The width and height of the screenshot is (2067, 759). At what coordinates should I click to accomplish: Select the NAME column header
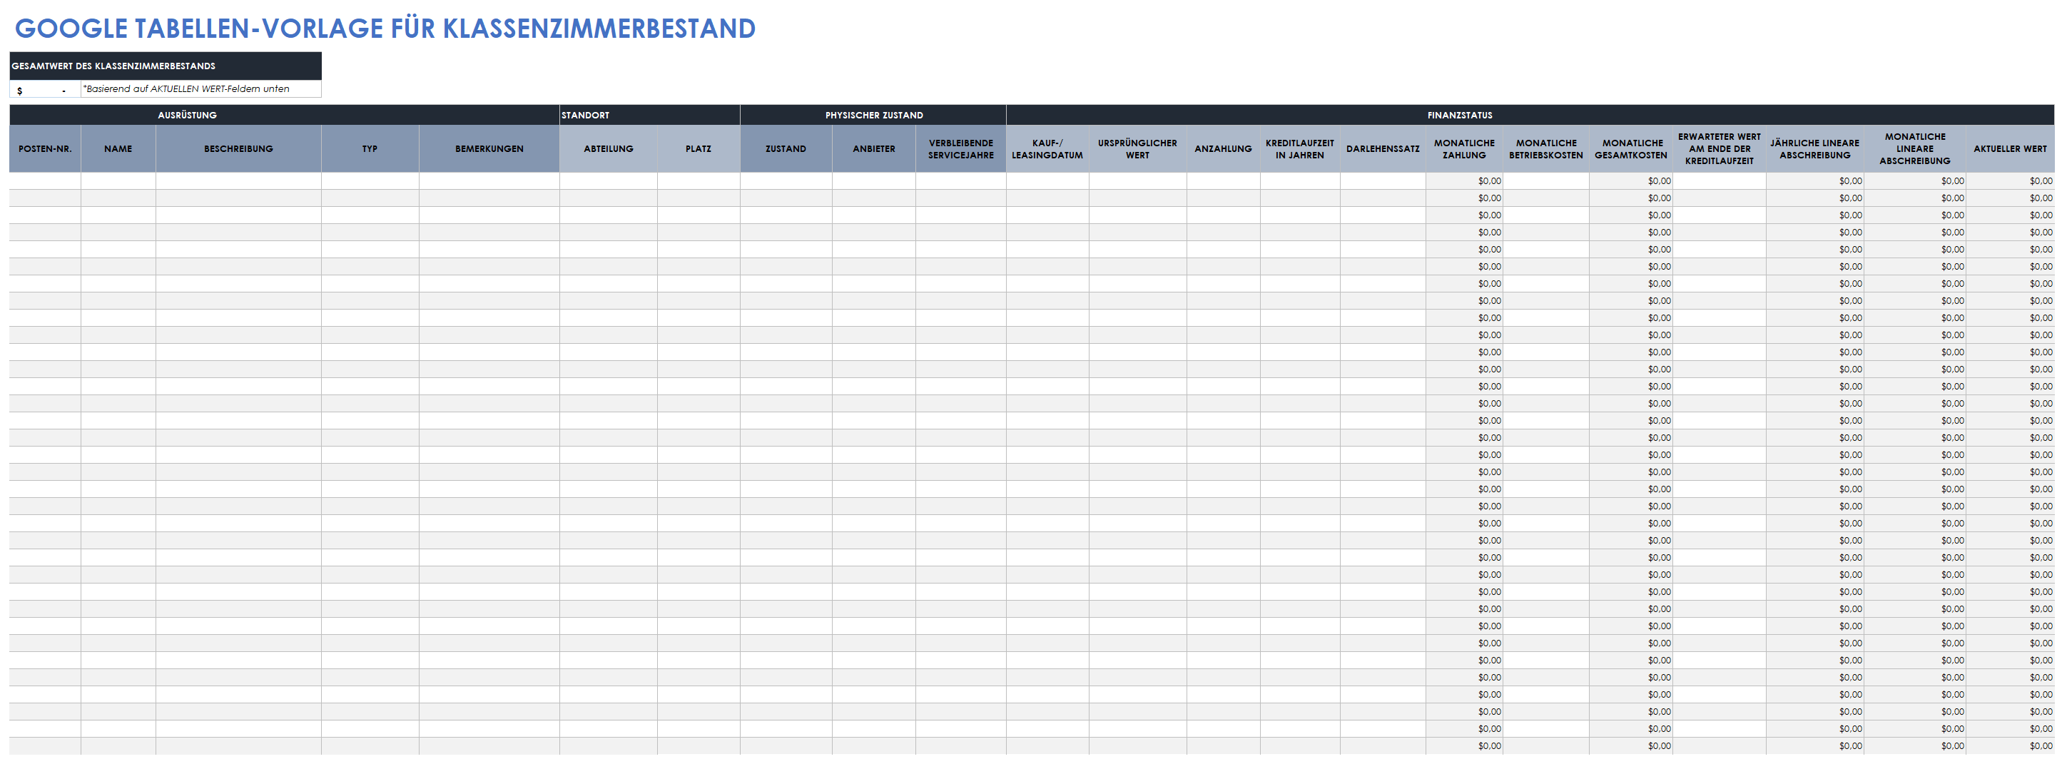tap(118, 148)
